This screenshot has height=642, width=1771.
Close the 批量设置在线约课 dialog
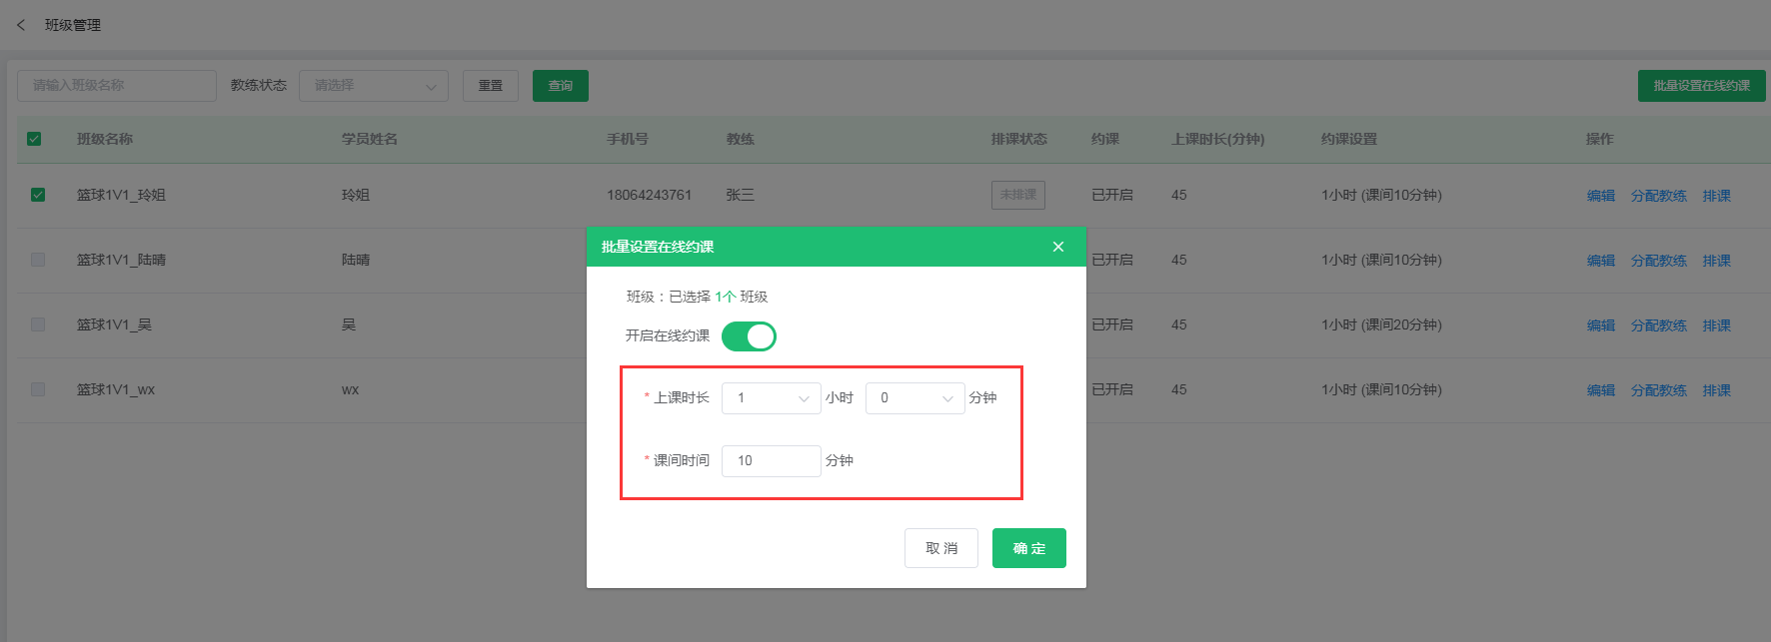tap(1058, 247)
